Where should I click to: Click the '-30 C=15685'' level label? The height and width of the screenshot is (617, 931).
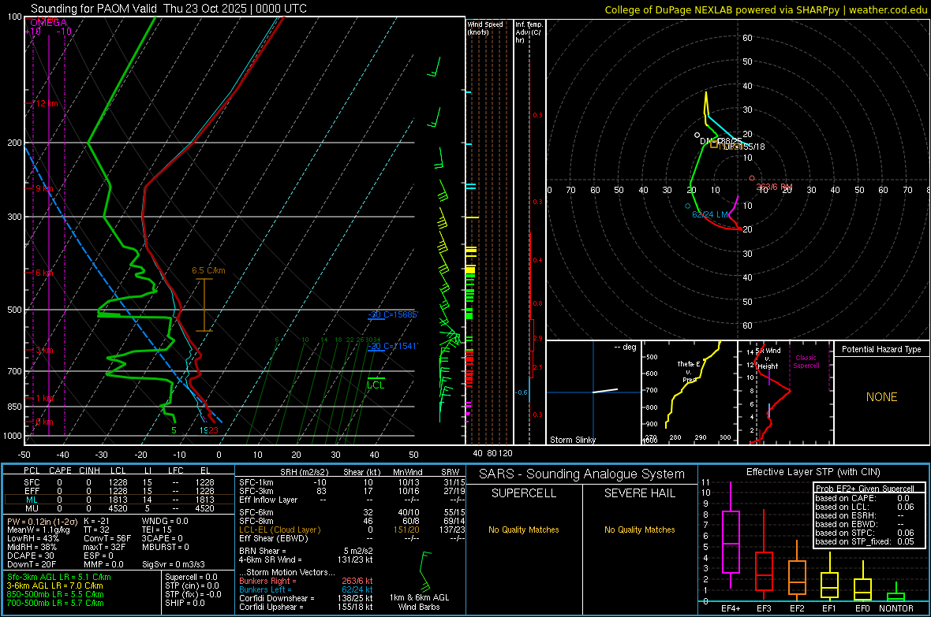click(x=393, y=314)
